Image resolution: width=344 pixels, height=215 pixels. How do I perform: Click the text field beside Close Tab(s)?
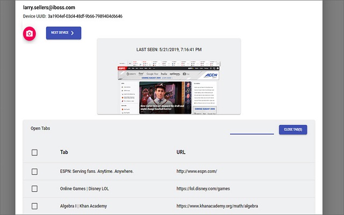[x=252, y=129]
